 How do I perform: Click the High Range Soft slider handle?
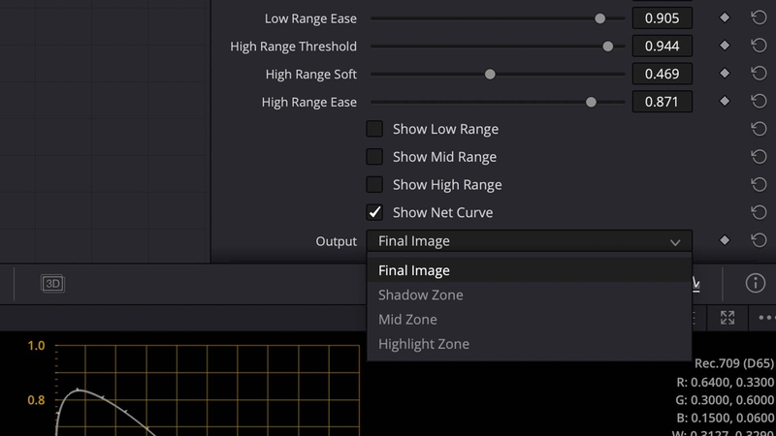click(490, 74)
